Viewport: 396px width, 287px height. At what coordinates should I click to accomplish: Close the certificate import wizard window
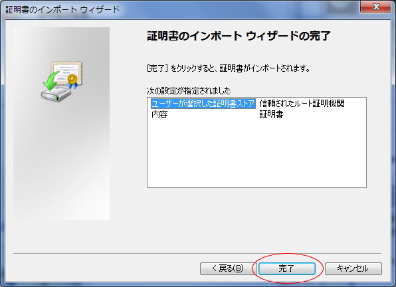(x=376, y=7)
